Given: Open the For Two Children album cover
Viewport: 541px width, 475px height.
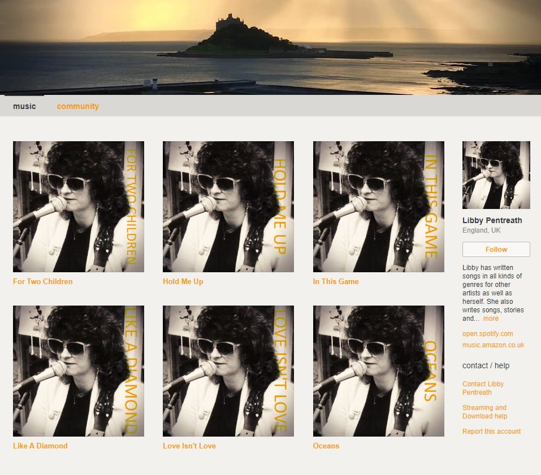Looking at the screenshot, I should (79, 207).
